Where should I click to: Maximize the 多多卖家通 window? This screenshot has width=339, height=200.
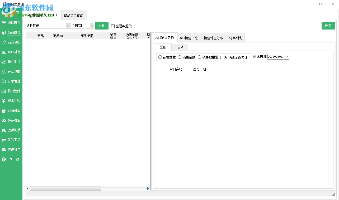pos(321,4)
